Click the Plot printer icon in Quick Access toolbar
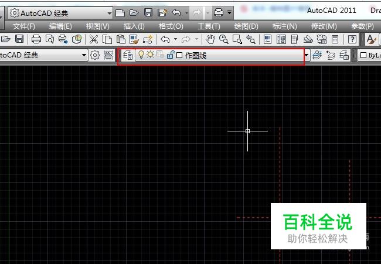Screen dimensions: 381x264 tap(219, 12)
